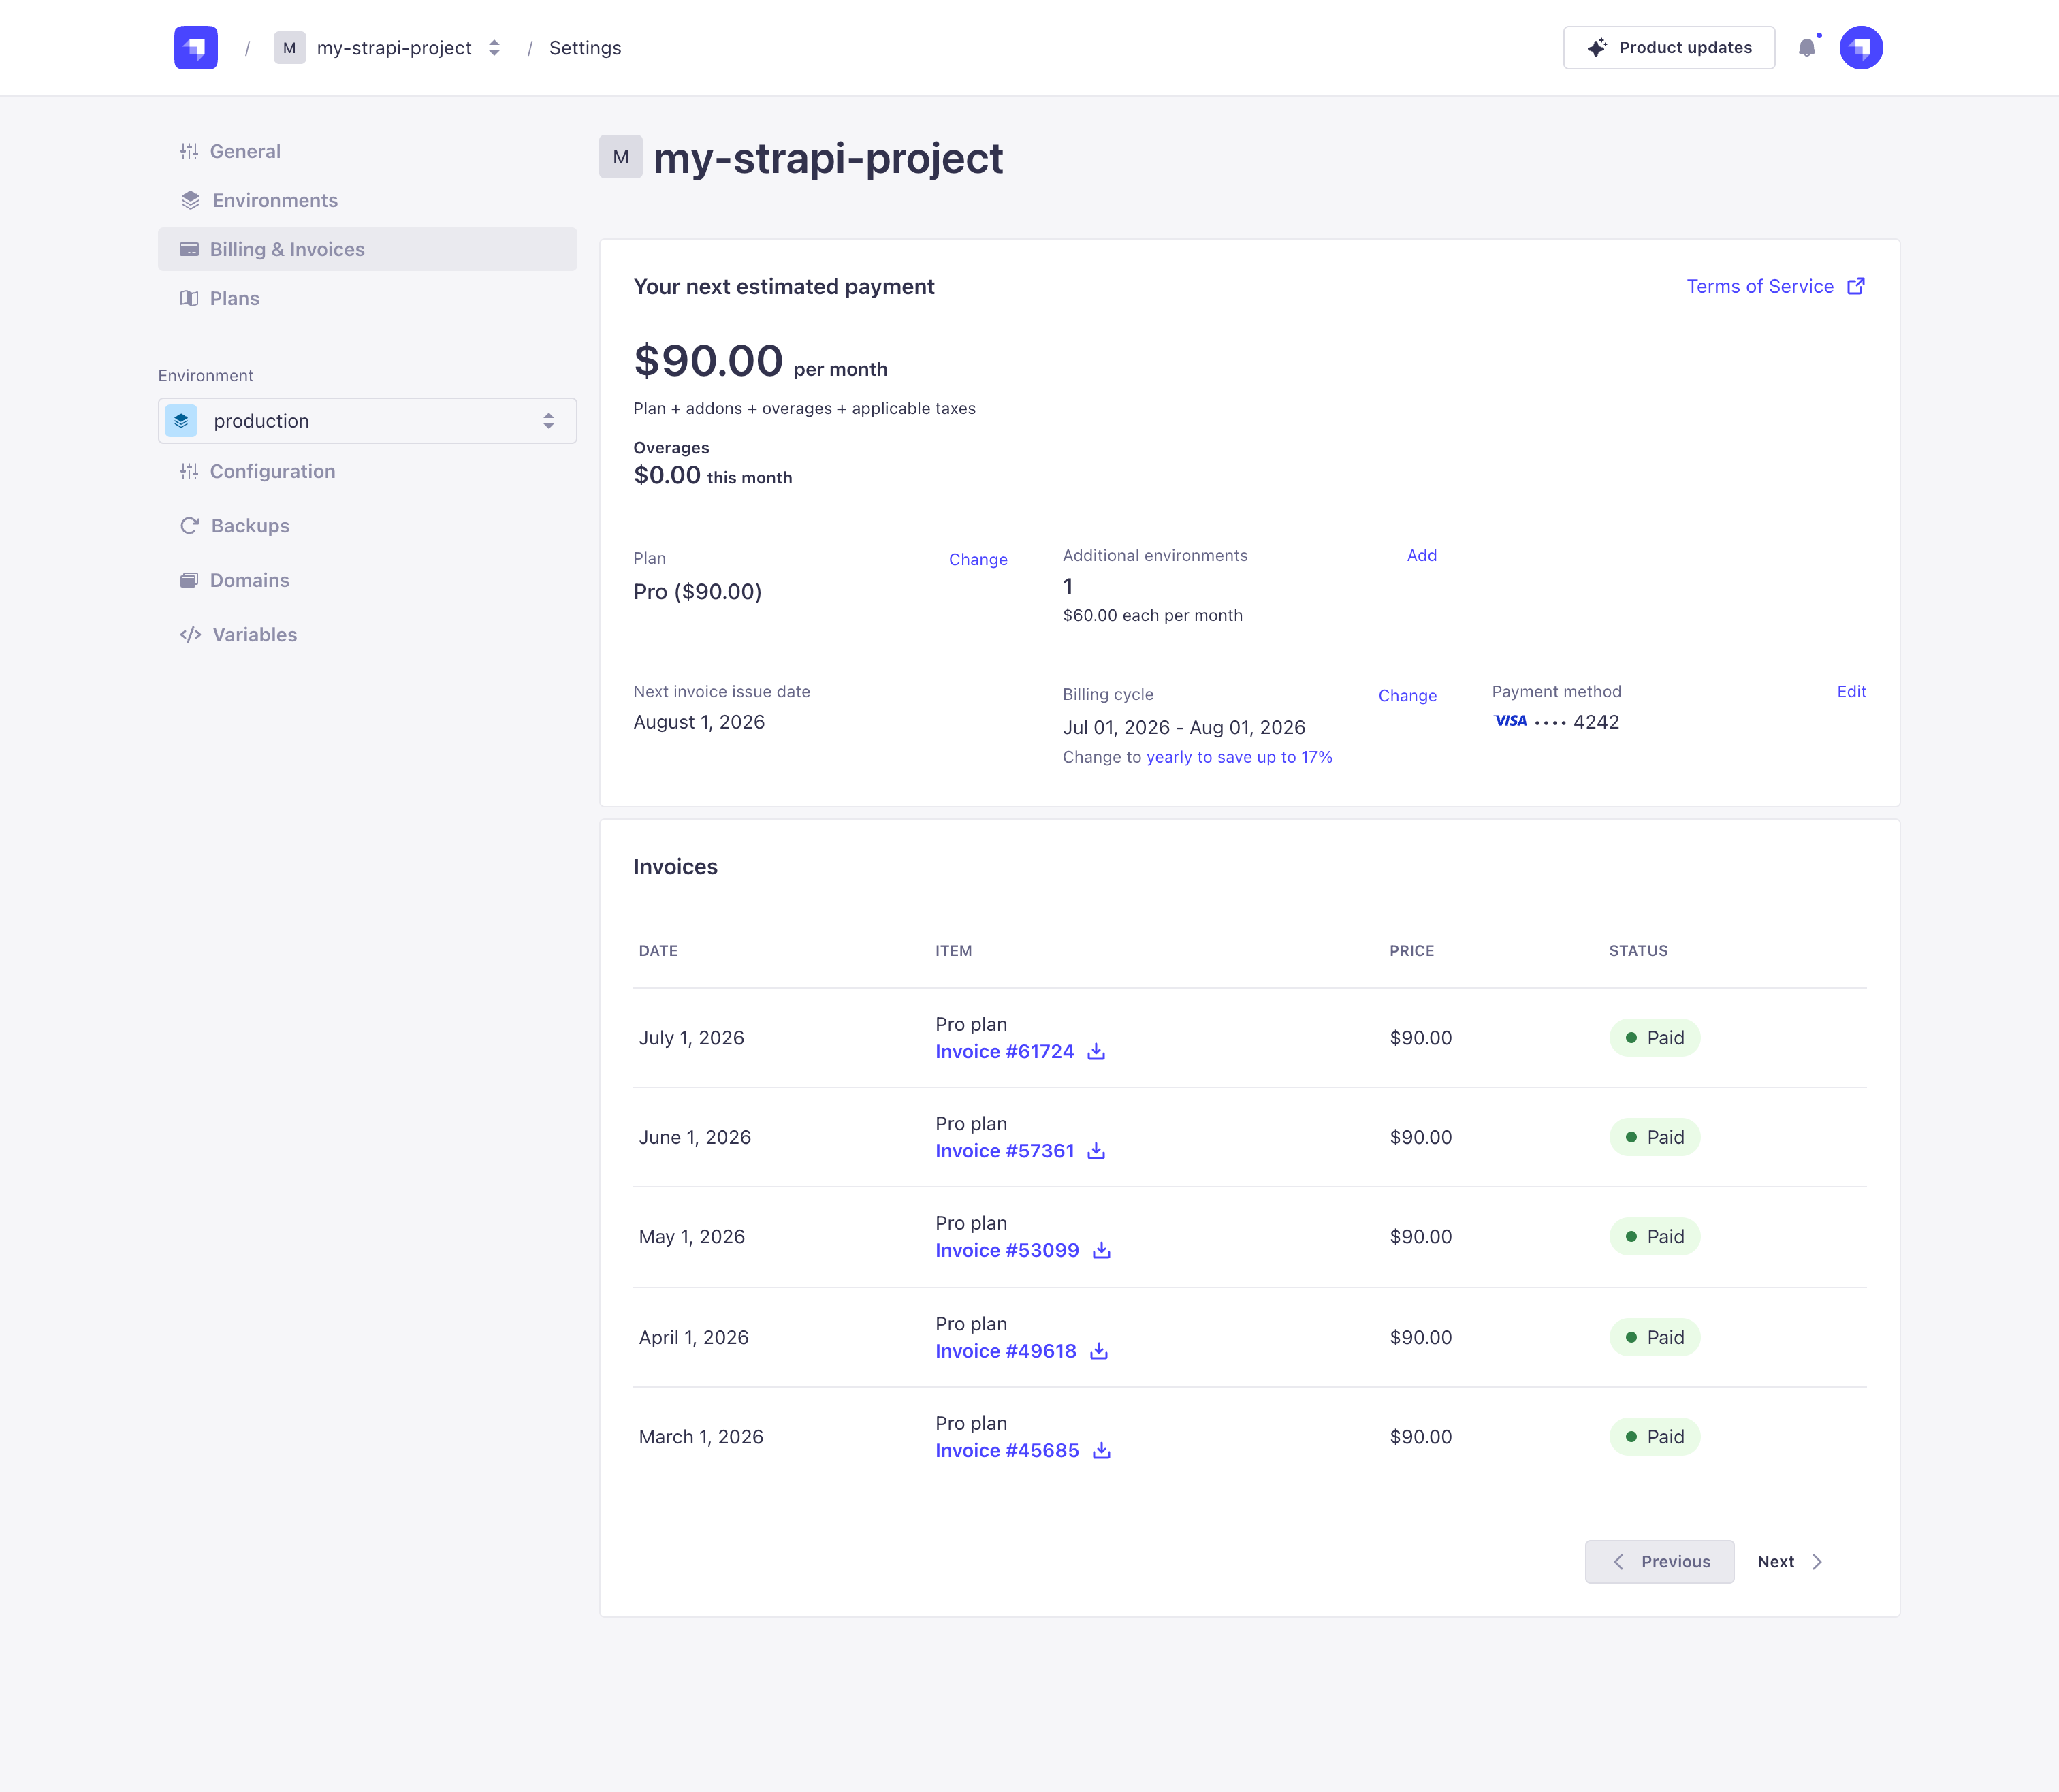Click the sparkle icon in Product updates
Screen dimensions: 2059x1792
coord(1597,48)
